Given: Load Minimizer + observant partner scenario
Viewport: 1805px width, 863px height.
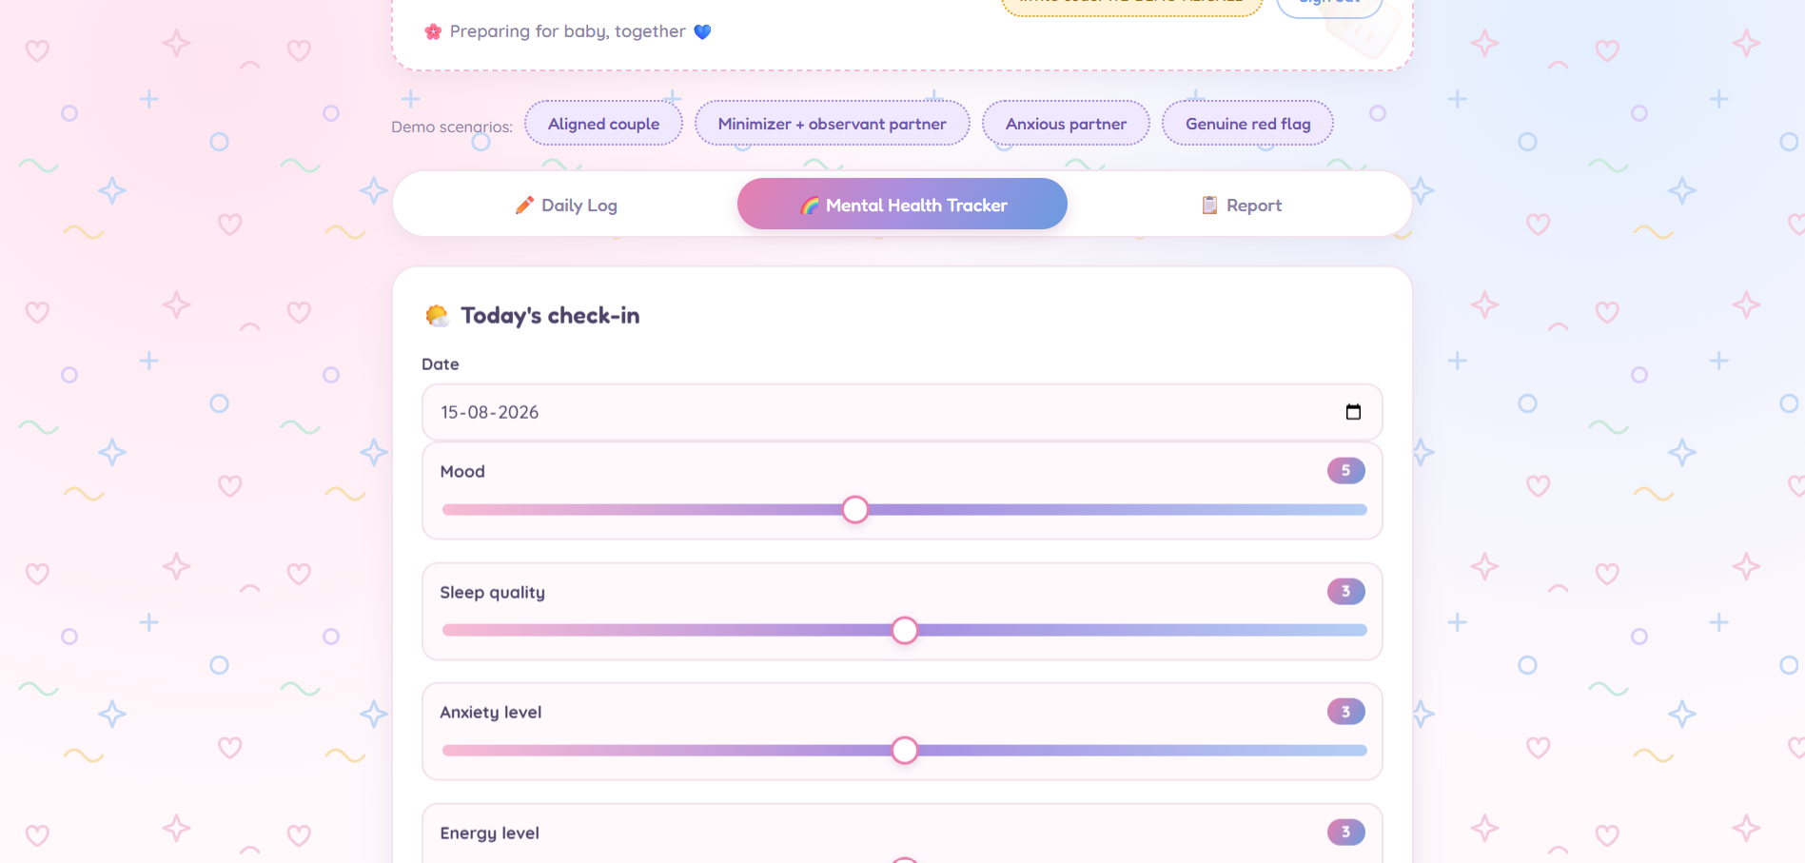Looking at the screenshot, I should coord(832,124).
